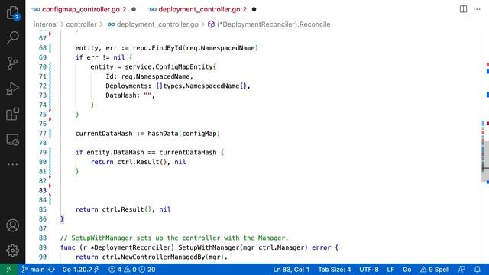The height and width of the screenshot is (275, 489).
Task: Show problems: 4 errors, 0 warnings, 20 infos
Action: [x=132, y=270]
